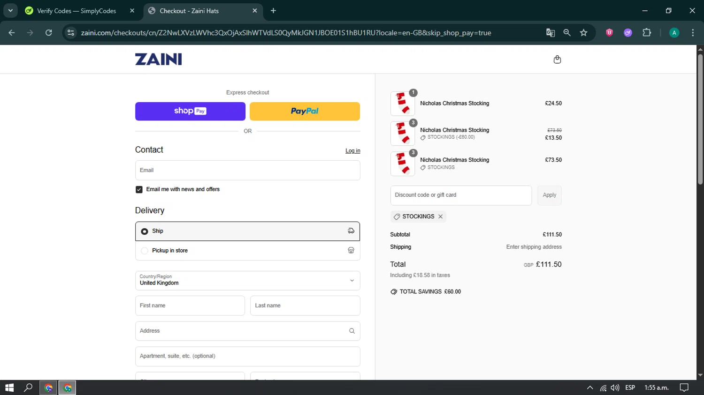Open the shopping bag cart icon

click(557, 60)
